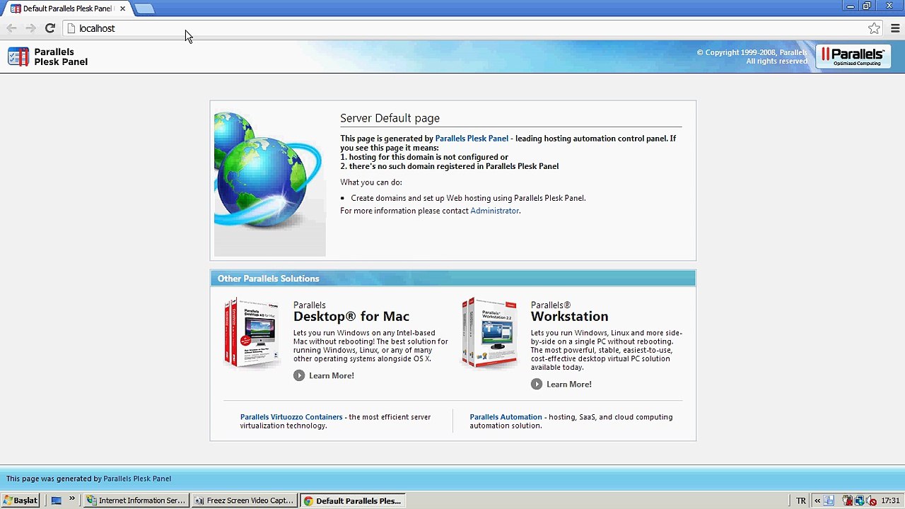Open the Parallels Virtuozzo Containers link
The image size is (905, 509).
(x=291, y=417)
